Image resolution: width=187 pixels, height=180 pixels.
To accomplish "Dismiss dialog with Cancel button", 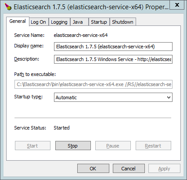I will pyautogui.click(x=129, y=169).
